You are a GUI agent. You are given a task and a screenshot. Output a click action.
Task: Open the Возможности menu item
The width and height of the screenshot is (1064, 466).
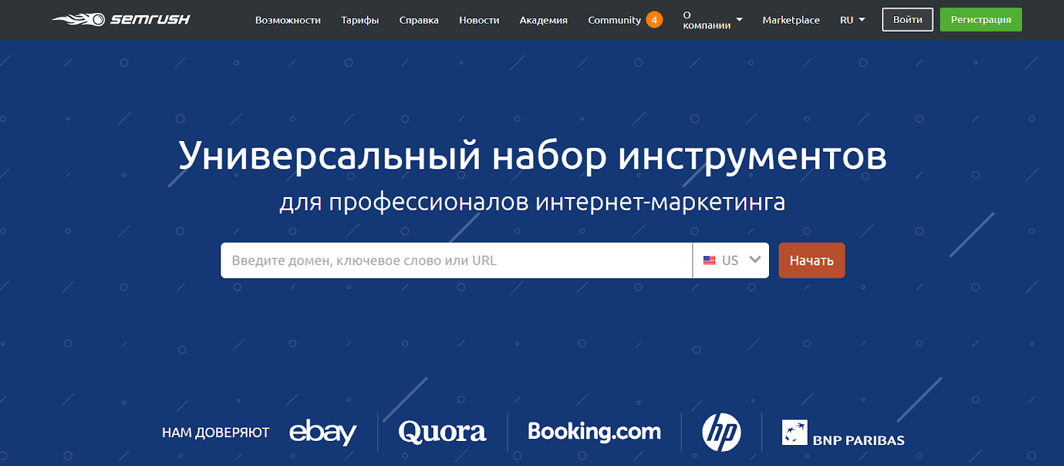pos(288,20)
